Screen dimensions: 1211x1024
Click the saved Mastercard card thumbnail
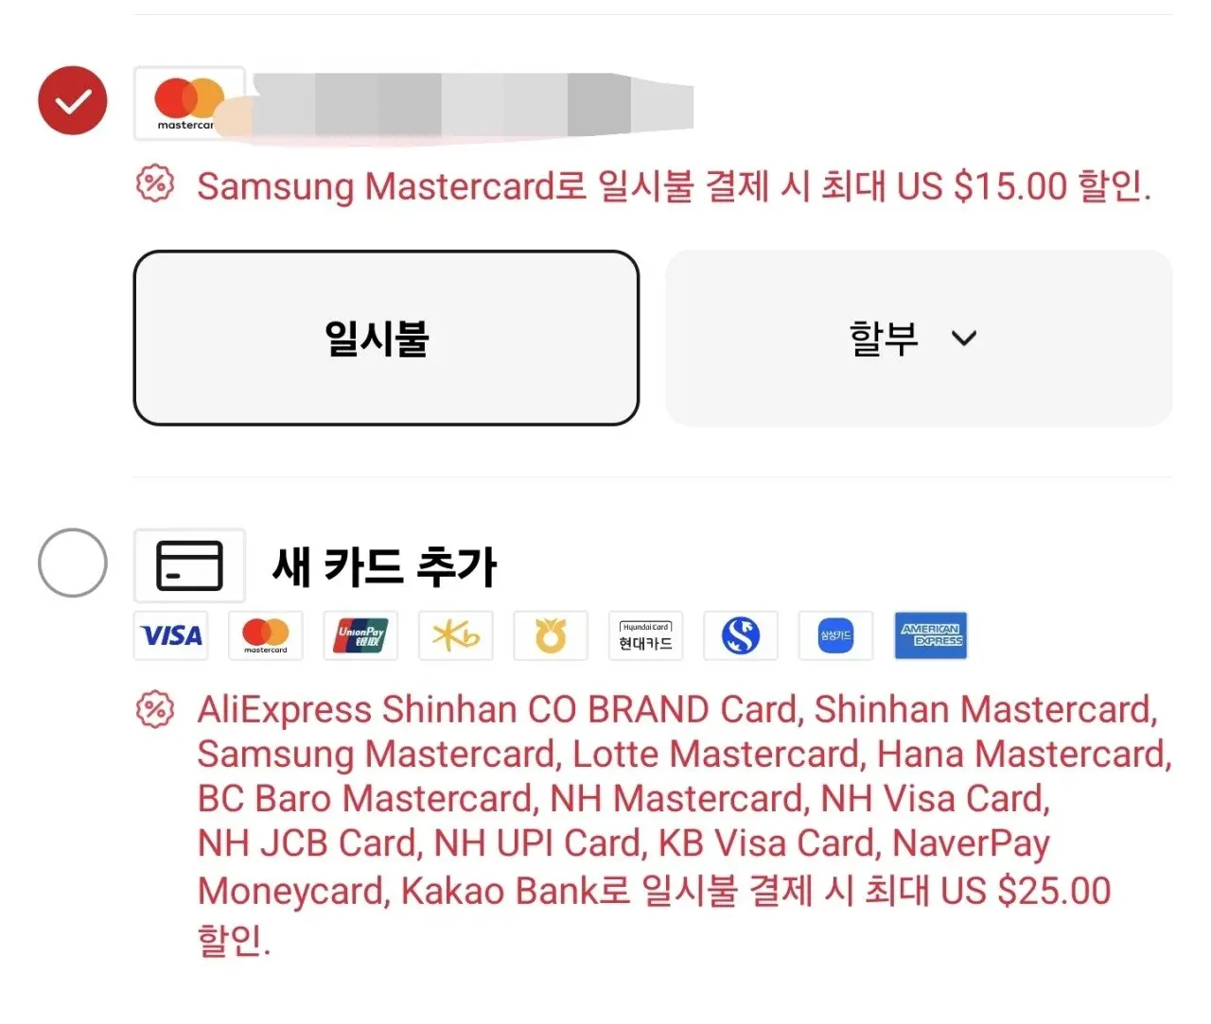click(x=189, y=103)
